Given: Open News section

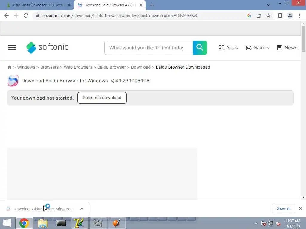Looking at the screenshot, I should [287, 48].
